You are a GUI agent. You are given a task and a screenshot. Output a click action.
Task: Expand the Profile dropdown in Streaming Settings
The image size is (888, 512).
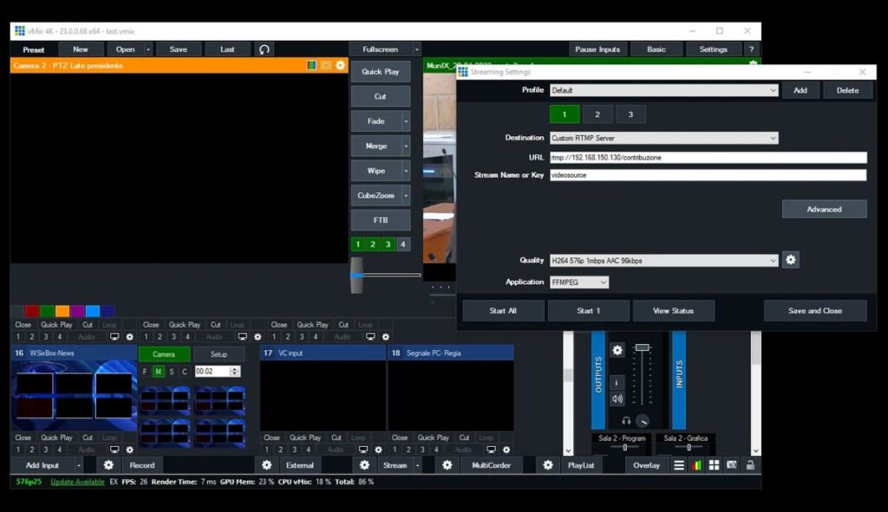click(773, 90)
